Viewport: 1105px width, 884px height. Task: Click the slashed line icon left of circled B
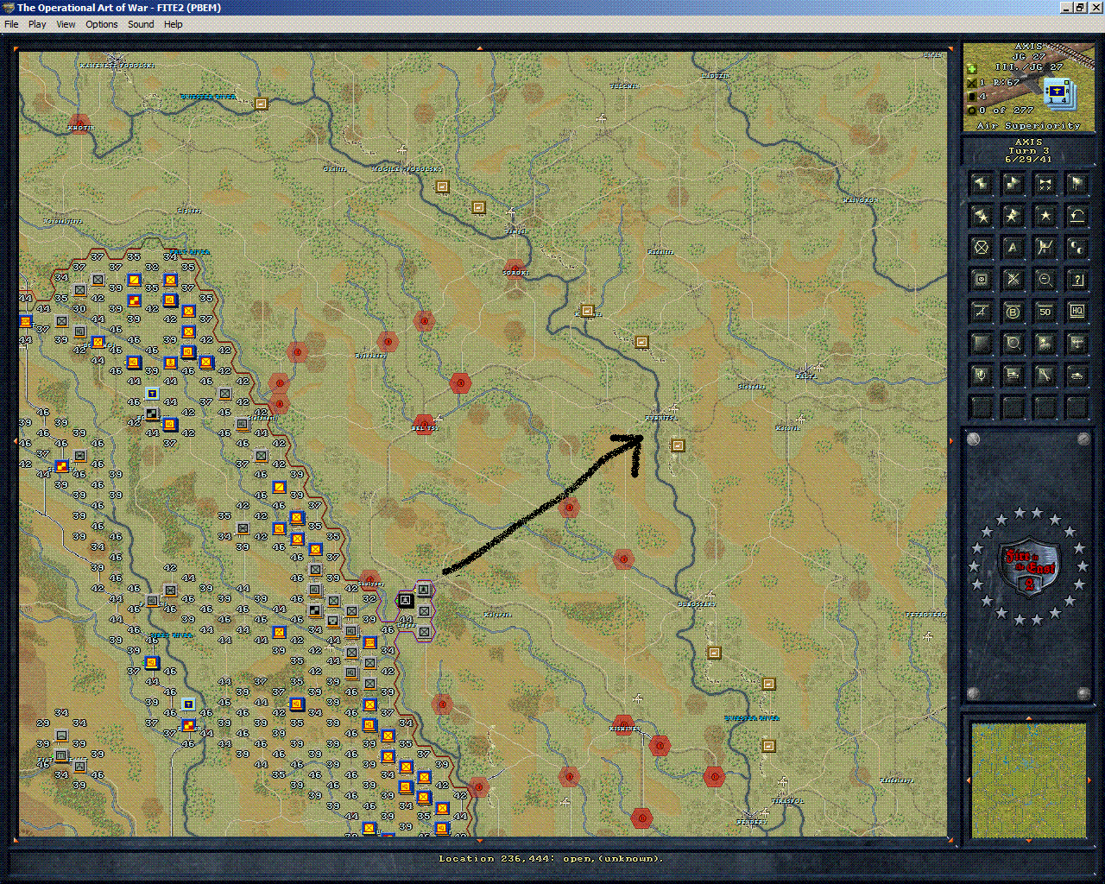982,311
